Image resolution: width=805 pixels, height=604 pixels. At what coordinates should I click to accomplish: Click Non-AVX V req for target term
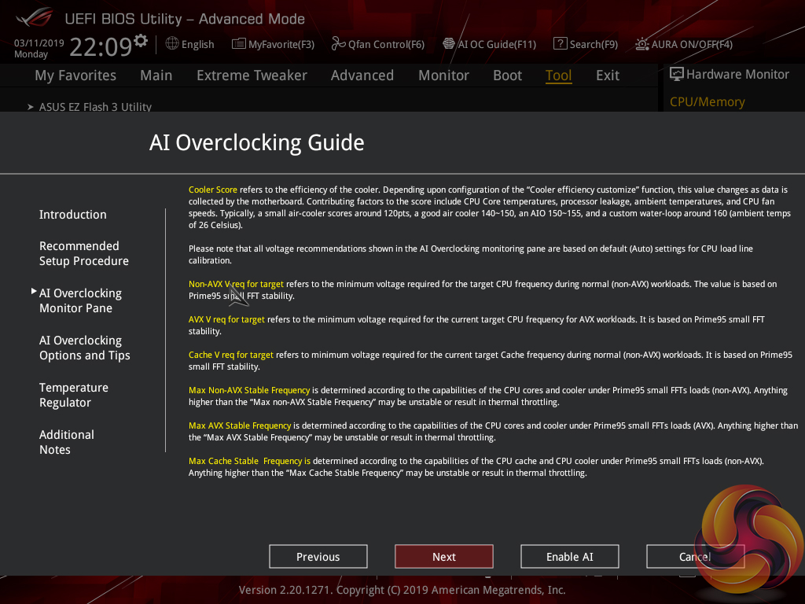pos(236,284)
